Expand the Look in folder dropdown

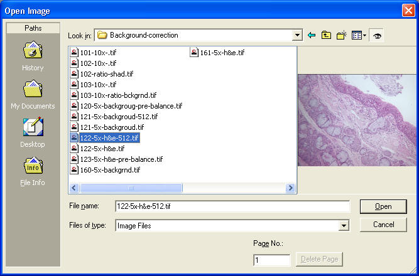(297, 35)
